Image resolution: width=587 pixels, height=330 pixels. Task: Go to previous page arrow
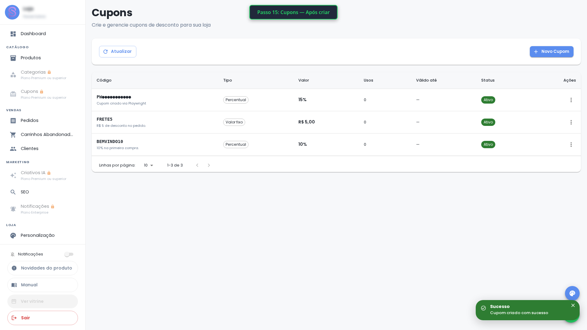tap(197, 165)
